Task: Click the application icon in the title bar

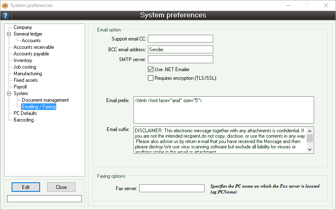Action: tap(5, 5)
